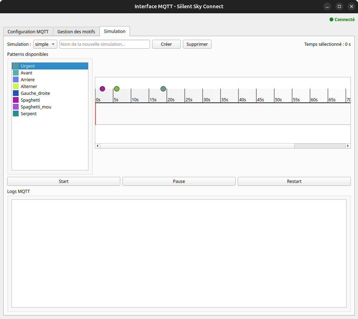Click the Supprimer button
This screenshot has width=358, height=319.
coord(197,44)
